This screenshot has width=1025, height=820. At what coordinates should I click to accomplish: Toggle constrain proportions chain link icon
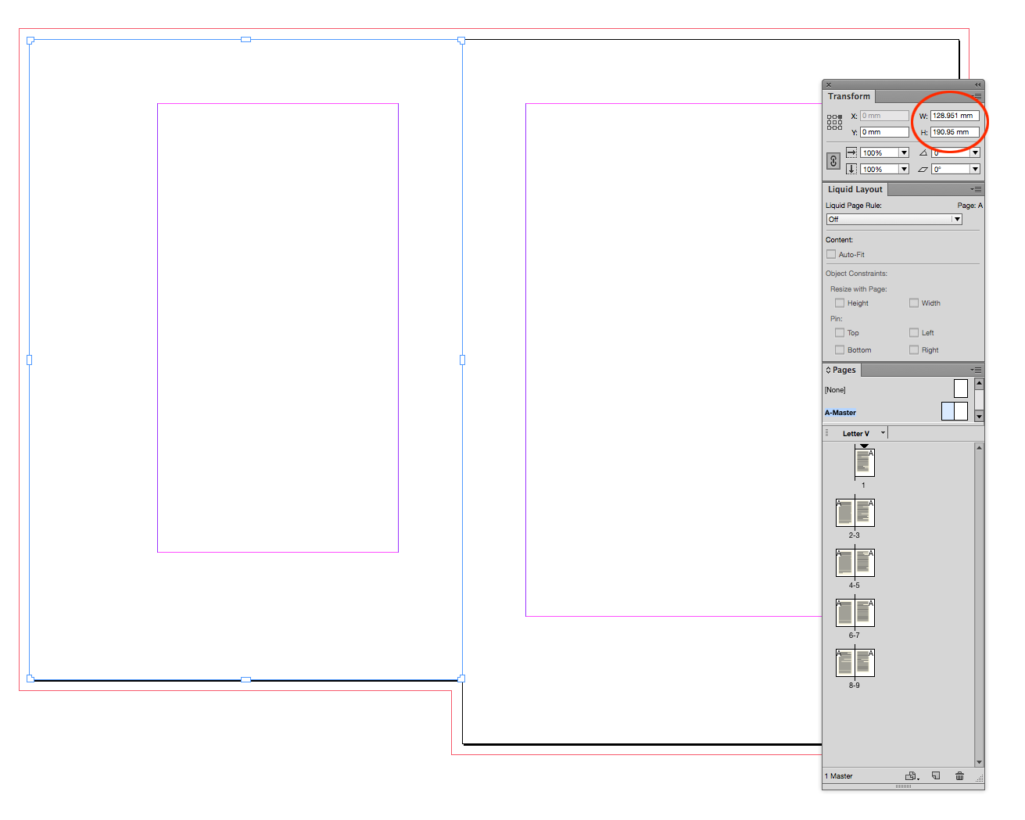[833, 161]
